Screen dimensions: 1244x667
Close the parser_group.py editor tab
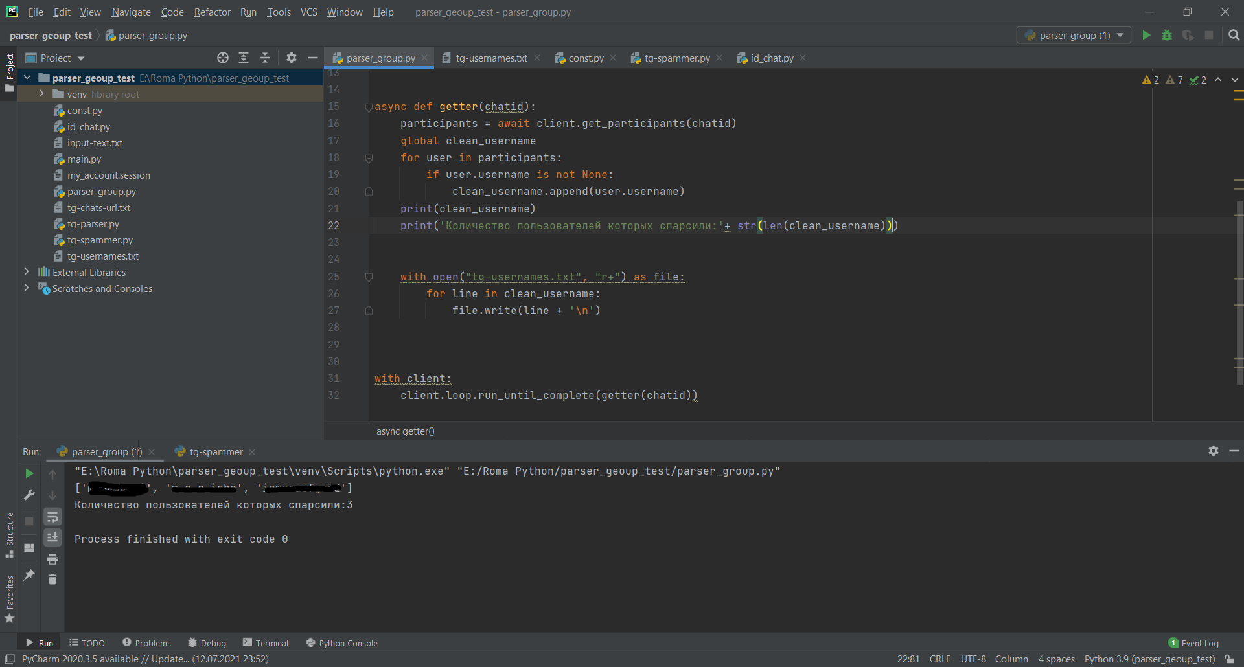(x=424, y=58)
